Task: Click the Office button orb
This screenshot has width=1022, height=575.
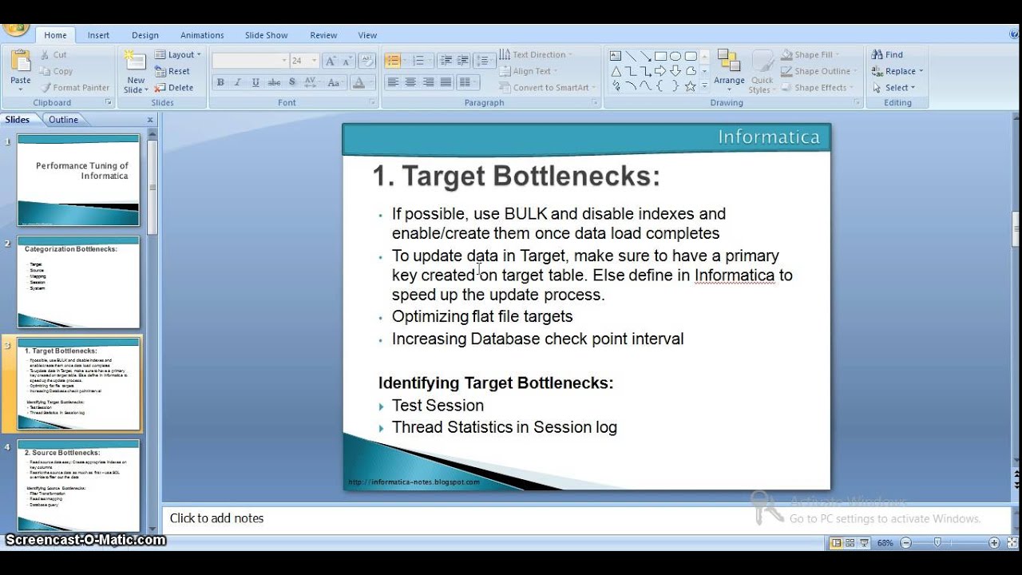Action: pyautogui.click(x=14, y=30)
